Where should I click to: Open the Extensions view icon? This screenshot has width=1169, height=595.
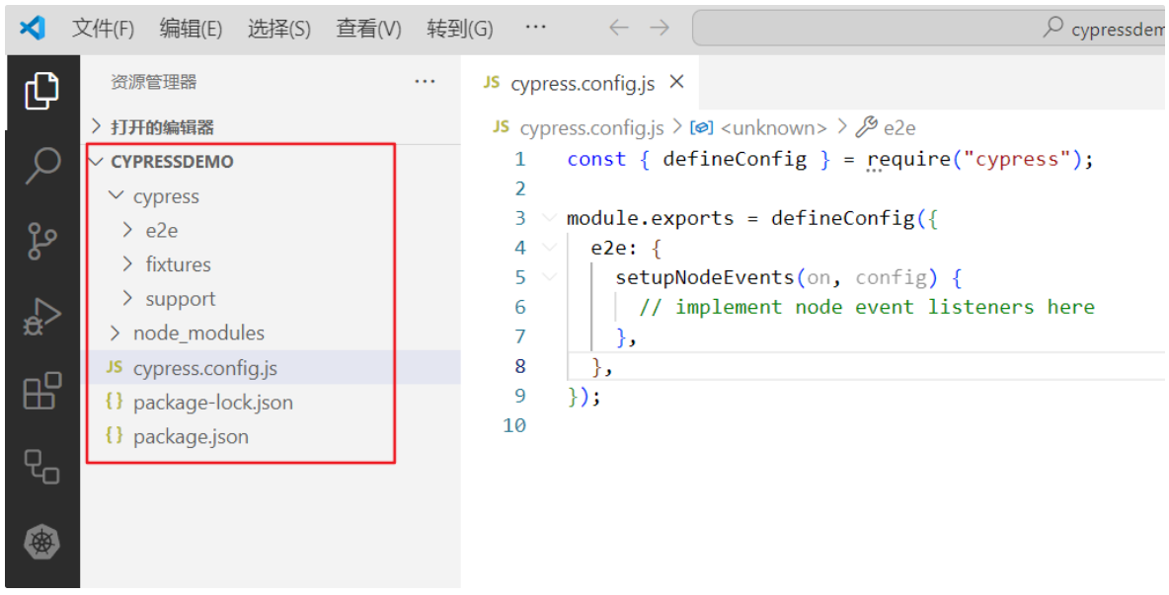(41, 392)
